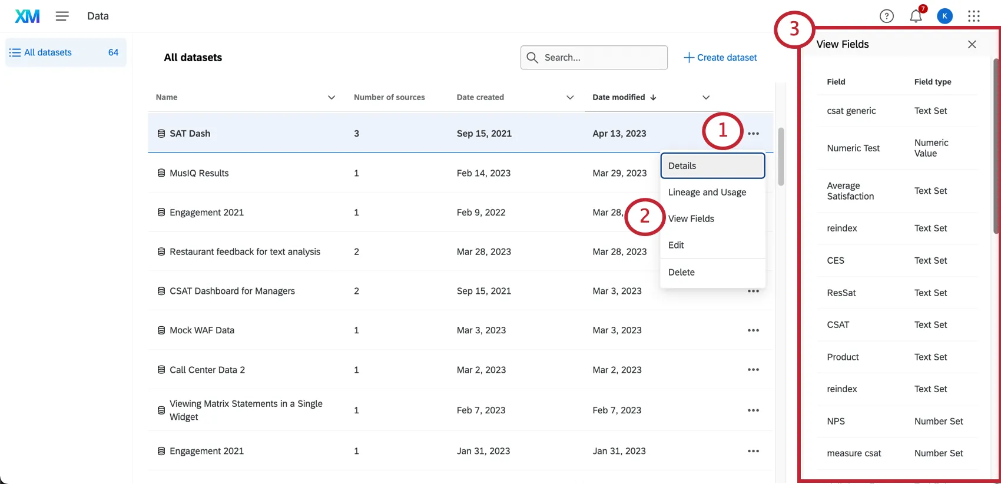Image resolution: width=1001 pixels, height=484 pixels.
Task: Expand the Date created column dropdown
Action: pyautogui.click(x=570, y=98)
